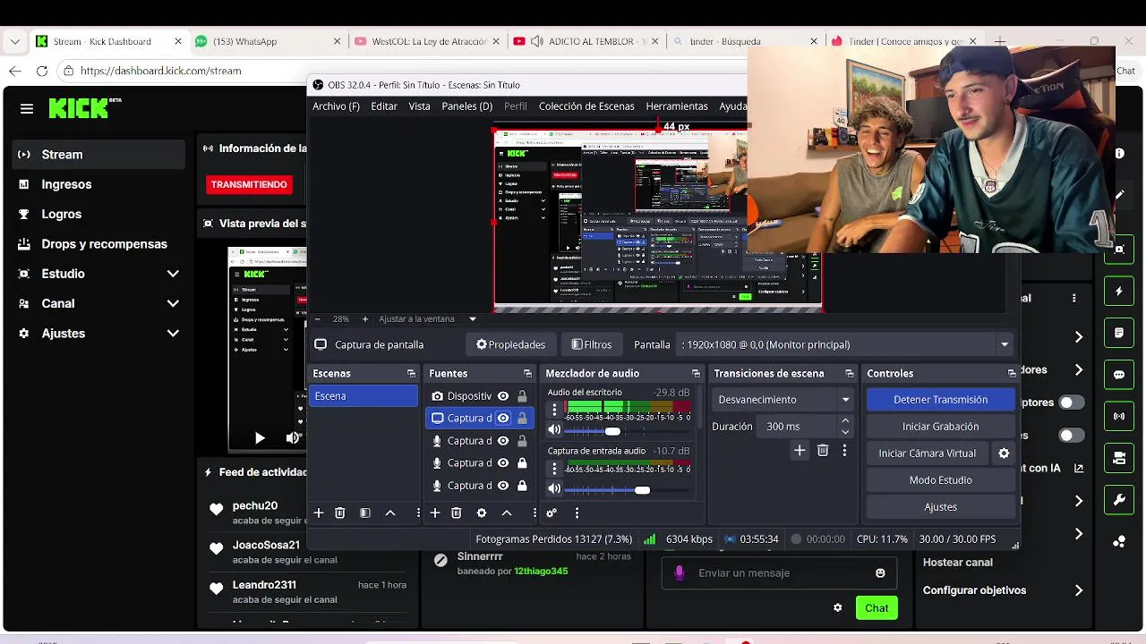Expand Ajustes in Kick sidebar
Viewport: 1146px width, 644px height.
pyautogui.click(x=173, y=333)
